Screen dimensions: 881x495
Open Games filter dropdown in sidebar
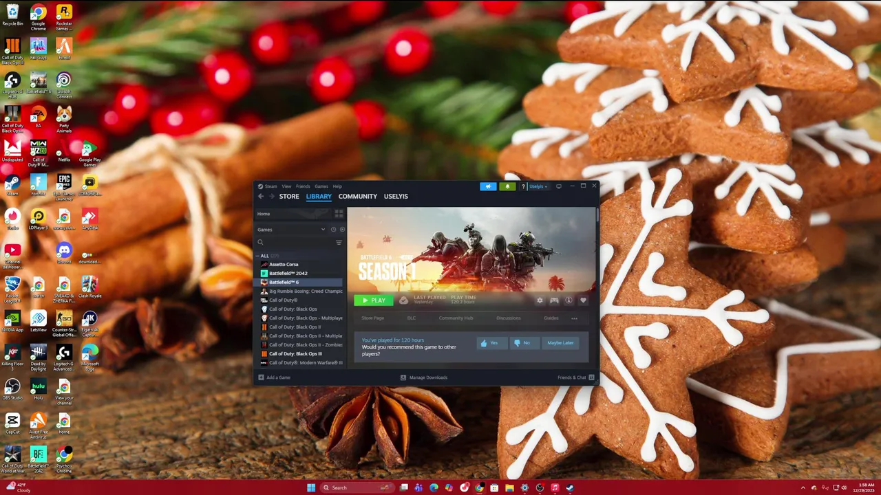click(291, 230)
